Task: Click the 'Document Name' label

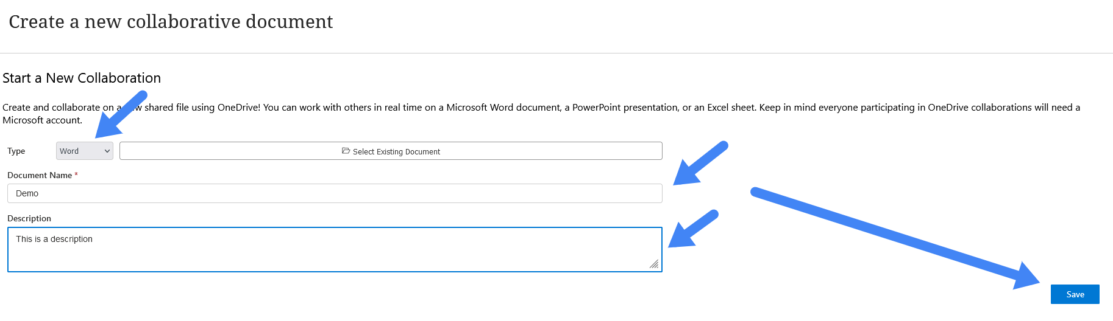Action: click(x=40, y=175)
